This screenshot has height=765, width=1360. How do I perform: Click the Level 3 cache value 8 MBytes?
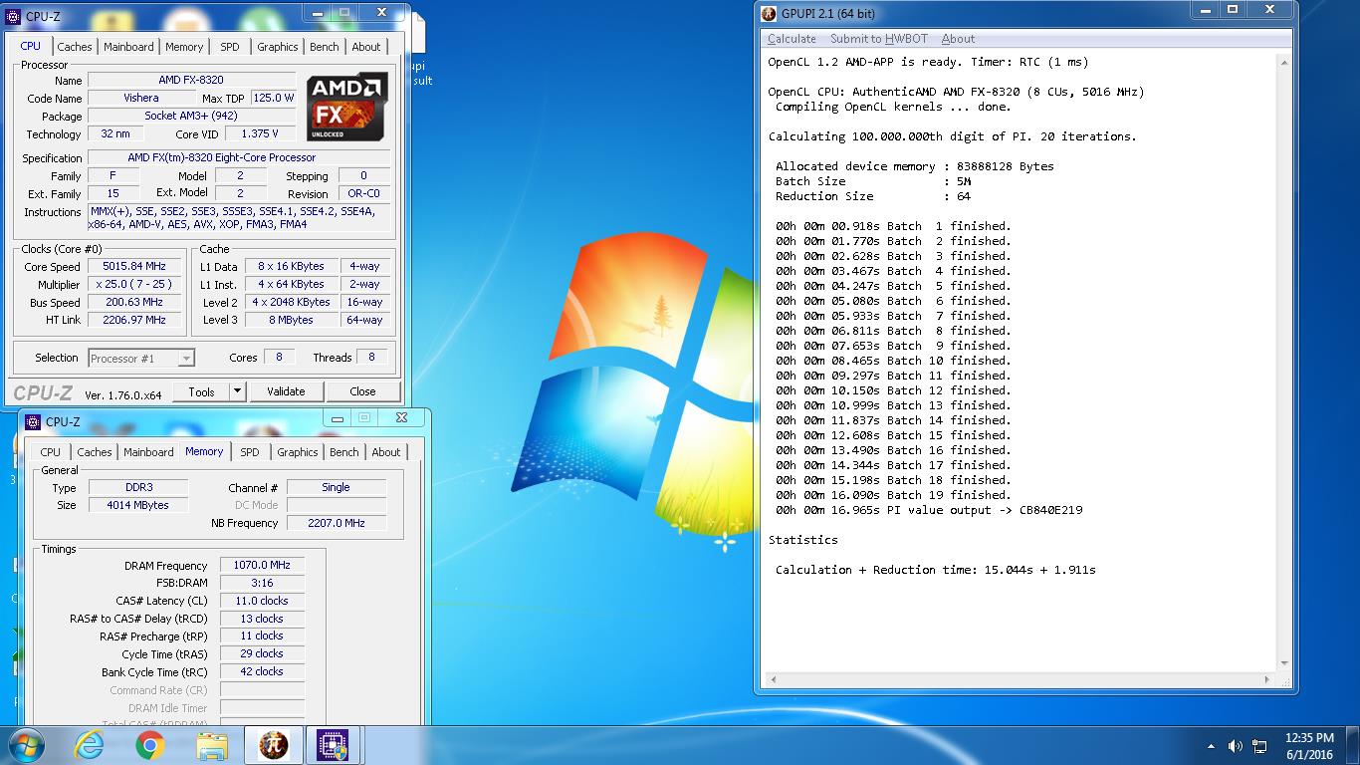[x=291, y=321]
